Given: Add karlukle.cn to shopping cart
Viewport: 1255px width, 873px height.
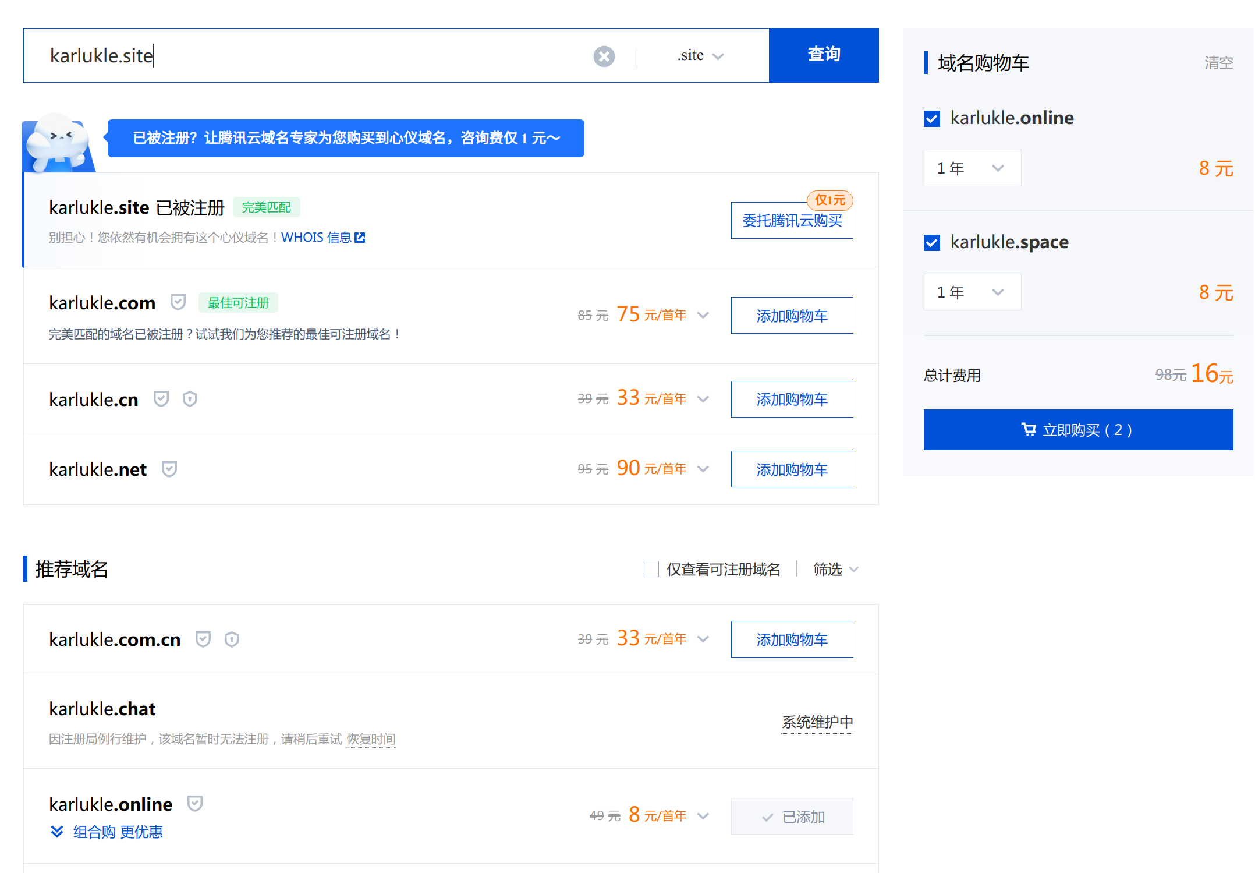Looking at the screenshot, I should click(x=791, y=399).
